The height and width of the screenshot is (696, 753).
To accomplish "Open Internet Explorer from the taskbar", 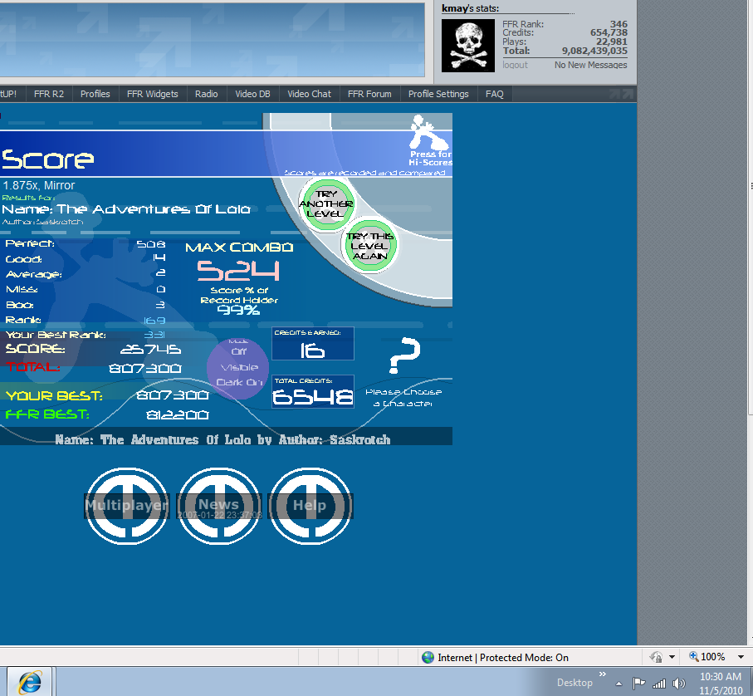I will point(31,682).
